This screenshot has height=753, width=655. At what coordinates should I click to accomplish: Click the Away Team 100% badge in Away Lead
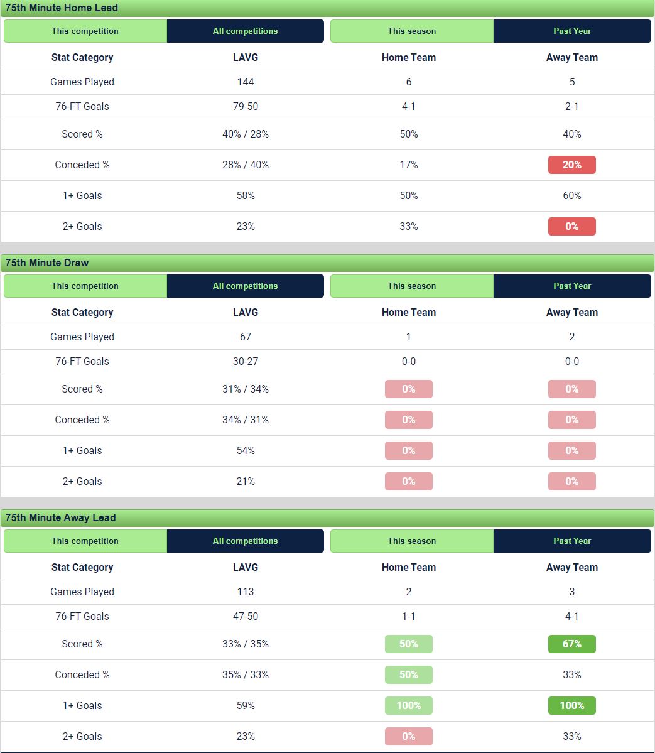(x=571, y=705)
